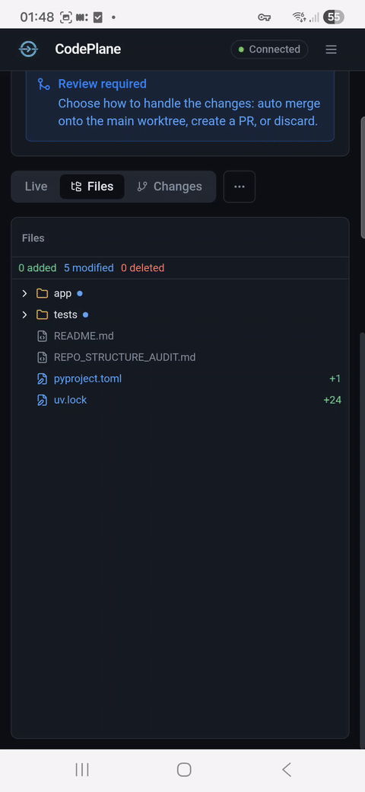This screenshot has height=792, width=365.
Task: Click the 'Files' panel heading
Action: (x=33, y=238)
